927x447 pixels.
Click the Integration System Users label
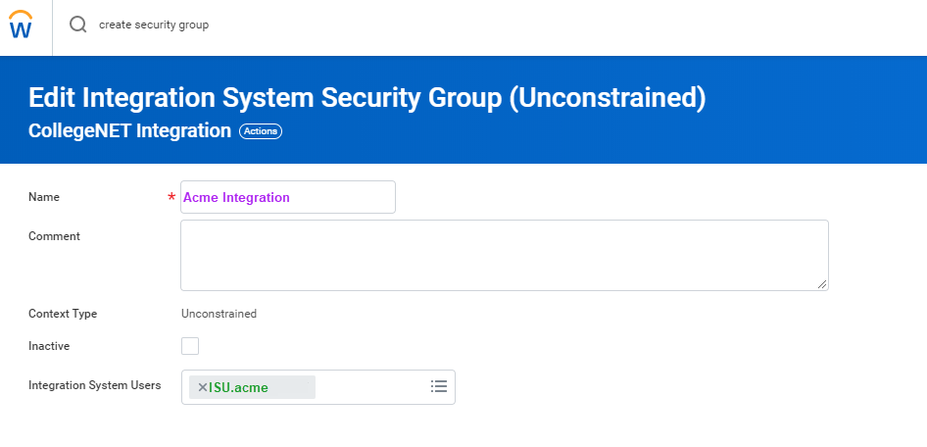[94, 385]
